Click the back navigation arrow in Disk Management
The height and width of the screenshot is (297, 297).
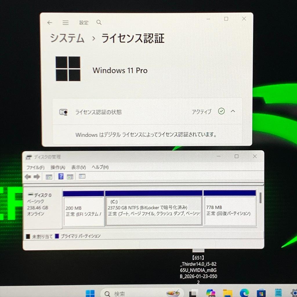point(28,176)
